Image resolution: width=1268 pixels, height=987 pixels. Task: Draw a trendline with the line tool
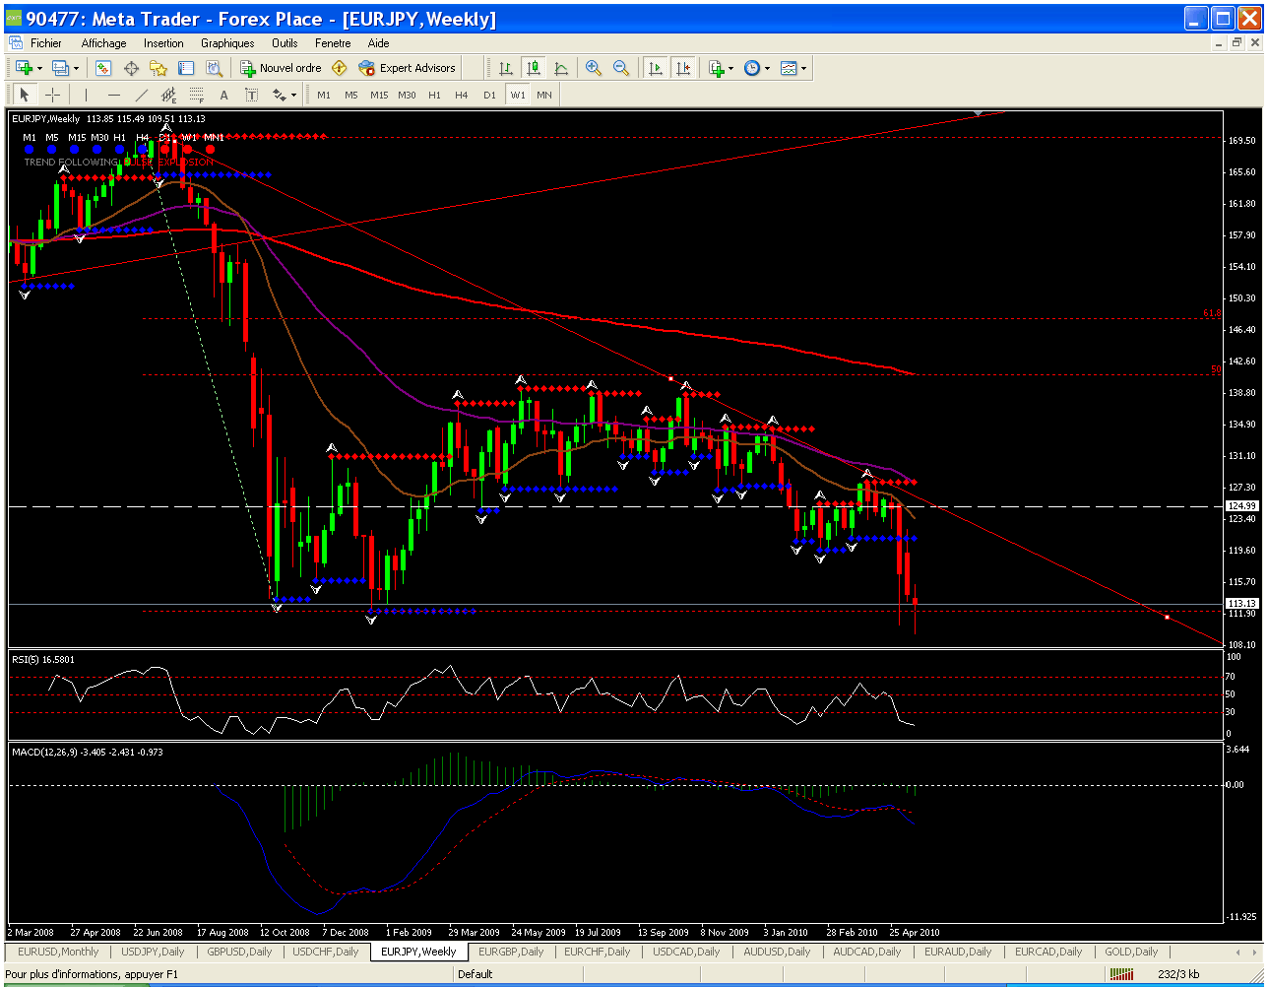pos(142,95)
